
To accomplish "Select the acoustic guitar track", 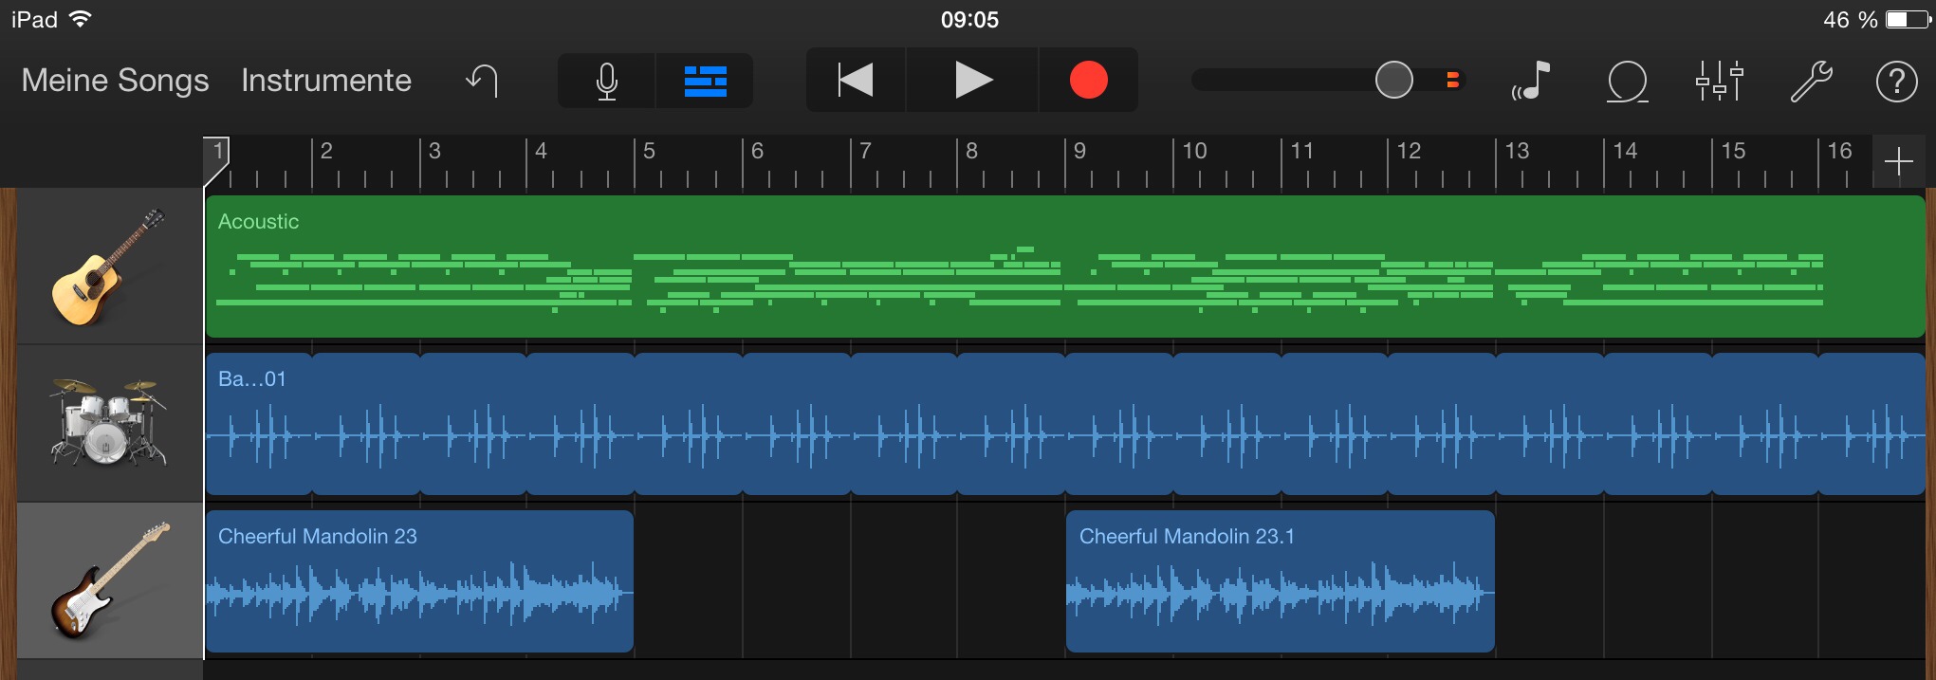I will pos(109,266).
